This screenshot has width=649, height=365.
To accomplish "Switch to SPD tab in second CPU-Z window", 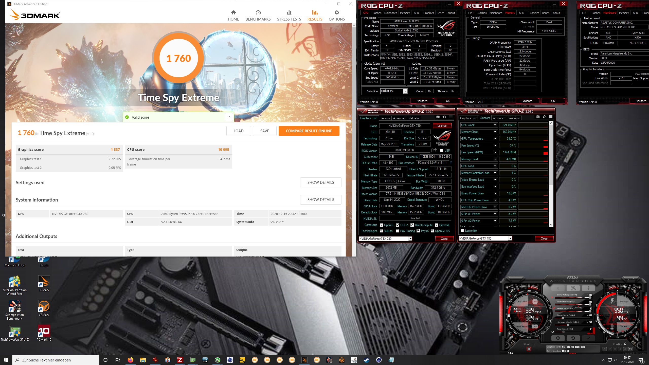I will [521, 13].
